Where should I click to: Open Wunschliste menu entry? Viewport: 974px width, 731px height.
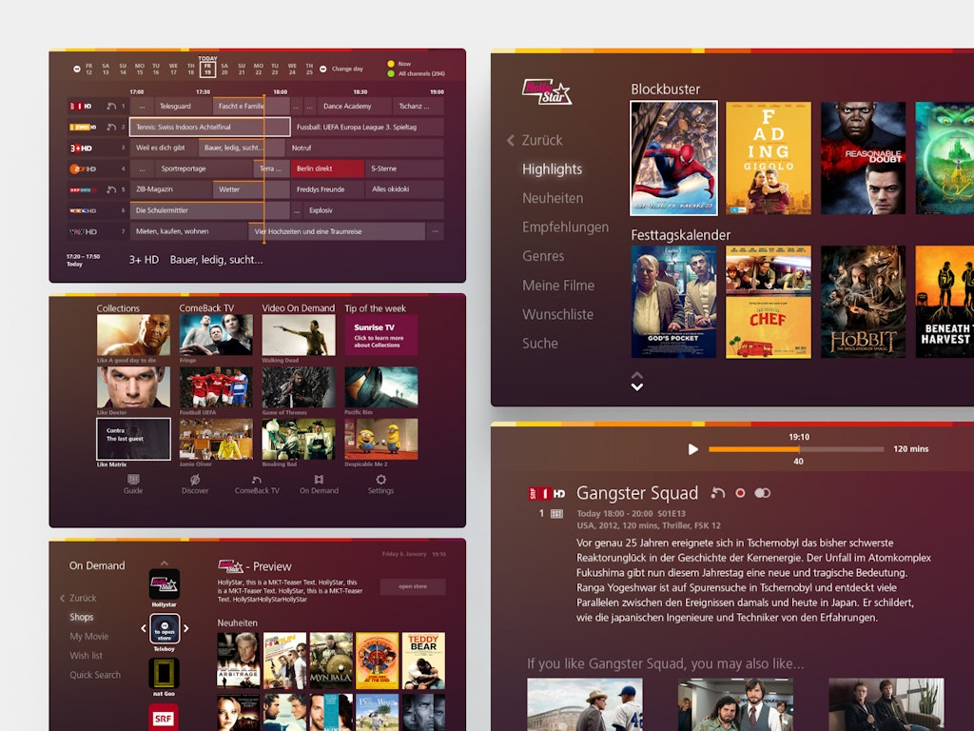tap(557, 314)
